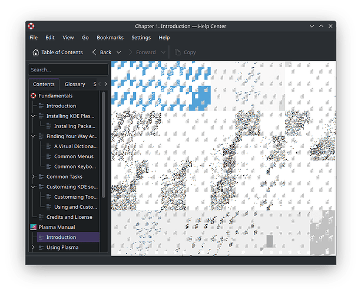The image size is (361, 295).
Task: Click document icon beside Using and Custo...
Action: (49, 207)
